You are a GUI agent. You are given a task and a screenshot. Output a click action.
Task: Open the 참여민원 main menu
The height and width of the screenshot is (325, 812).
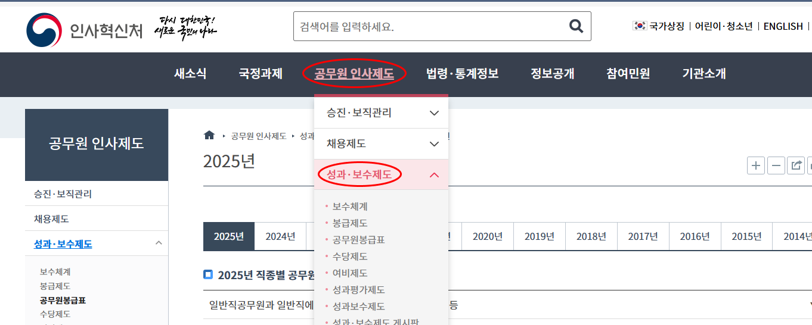tap(628, 74)
